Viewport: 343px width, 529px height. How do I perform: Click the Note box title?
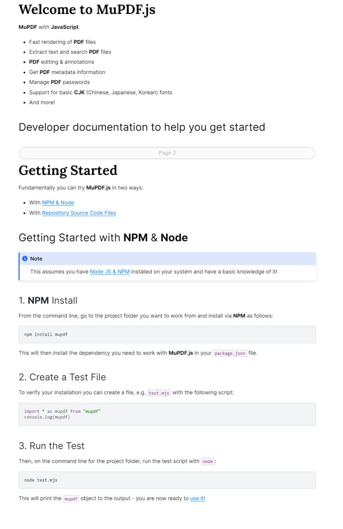36,259
